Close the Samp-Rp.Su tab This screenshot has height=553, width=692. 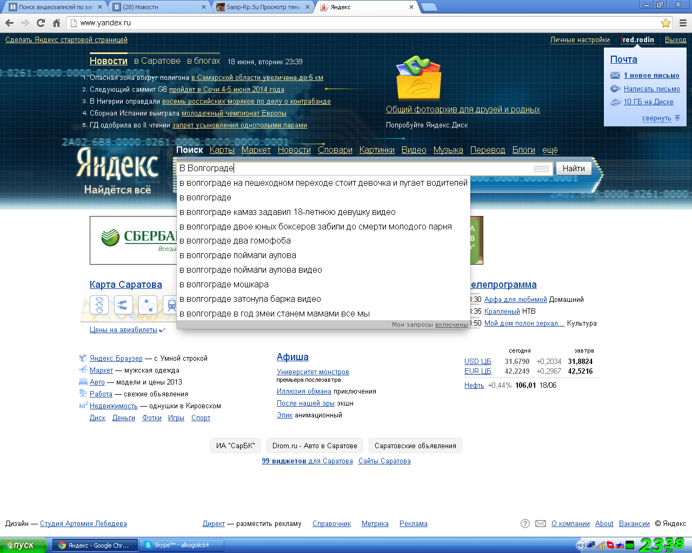point(308,7)
